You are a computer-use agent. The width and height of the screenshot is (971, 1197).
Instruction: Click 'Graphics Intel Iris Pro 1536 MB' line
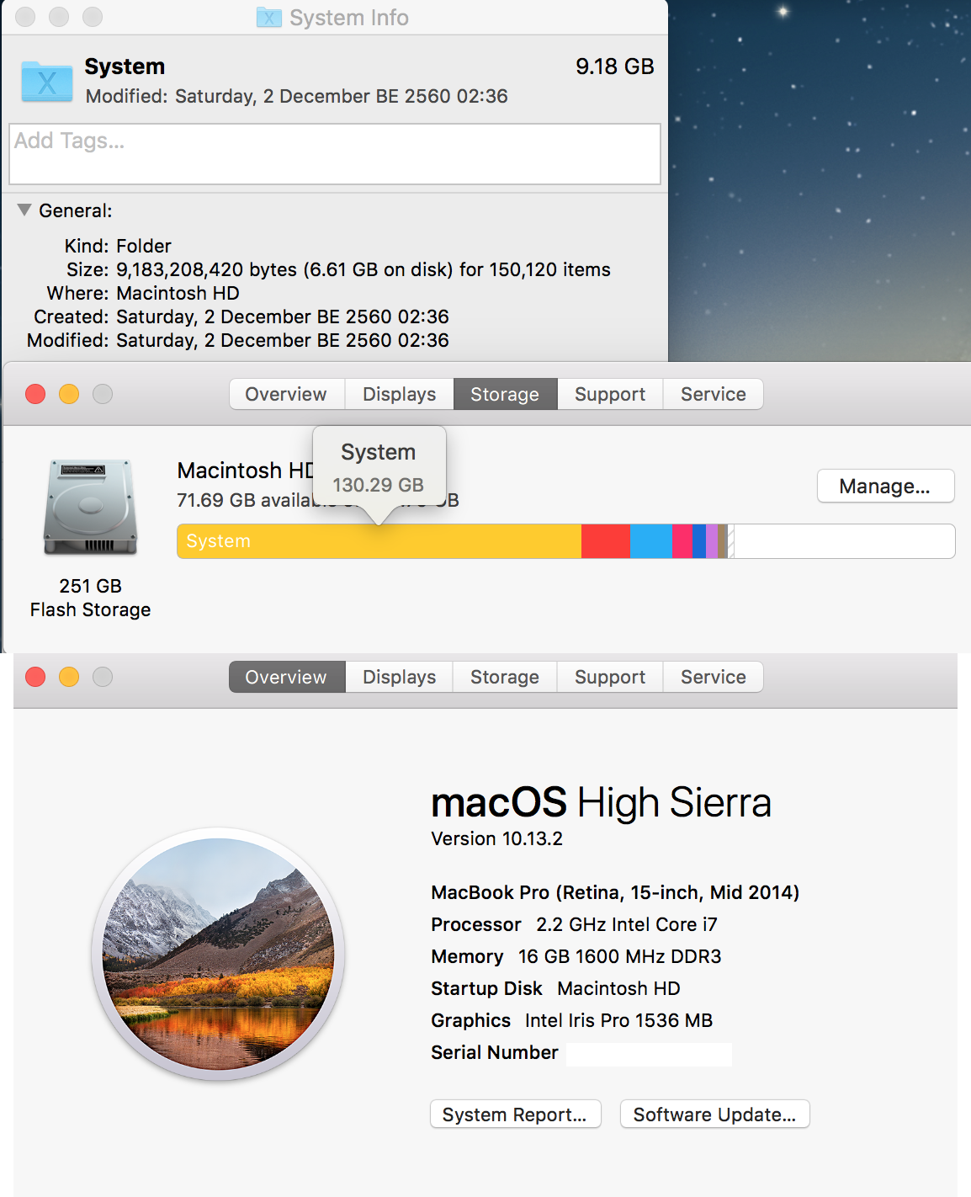(x=572, y=1020)
